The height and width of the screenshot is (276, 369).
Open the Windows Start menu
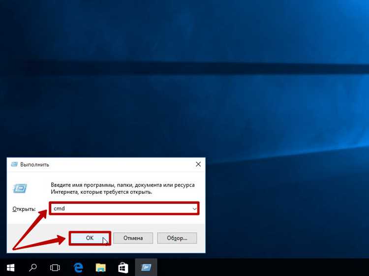pos(11,268)
